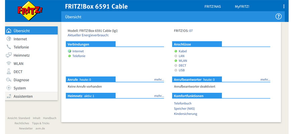Click the Heimnetz mehr... link

(x=159, y=96)
